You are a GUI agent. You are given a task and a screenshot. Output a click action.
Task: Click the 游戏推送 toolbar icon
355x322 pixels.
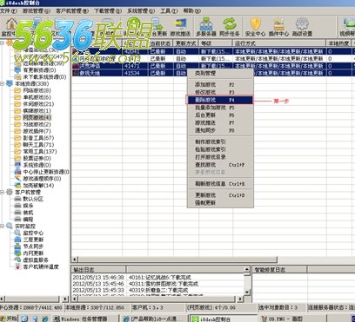coord(180,27)
